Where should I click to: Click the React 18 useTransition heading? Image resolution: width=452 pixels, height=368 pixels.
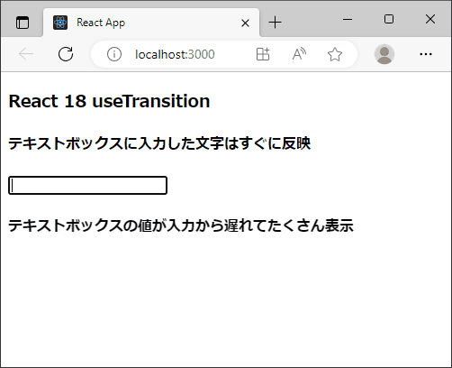(109, 101)
